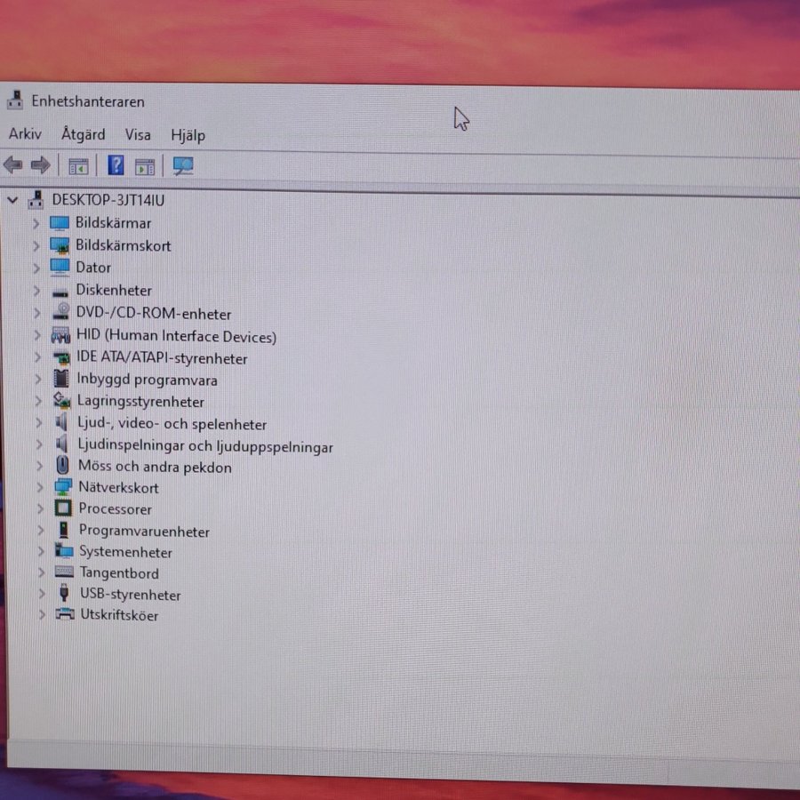
Task: Click the blue Help question mark icon
Action: pyautogui.click(x=116, y=165)
